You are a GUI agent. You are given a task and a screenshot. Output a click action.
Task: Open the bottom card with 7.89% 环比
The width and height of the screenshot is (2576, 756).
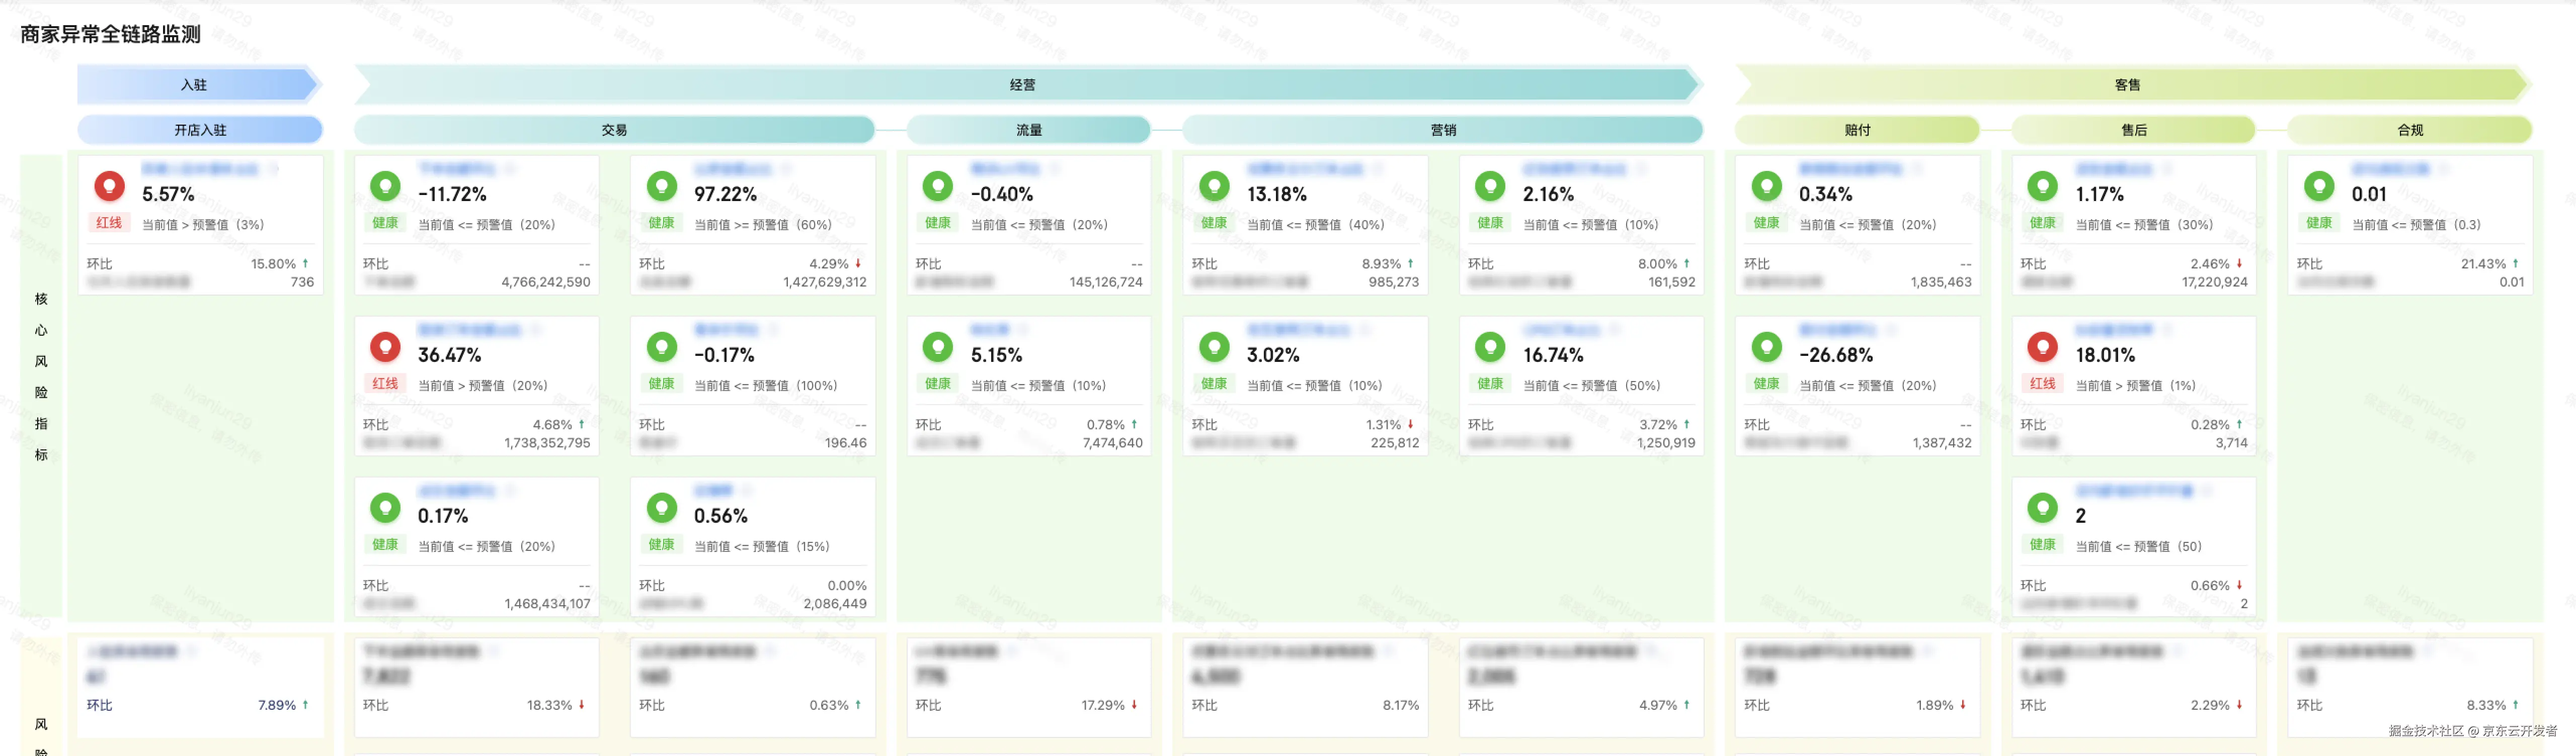coord(199,687)
